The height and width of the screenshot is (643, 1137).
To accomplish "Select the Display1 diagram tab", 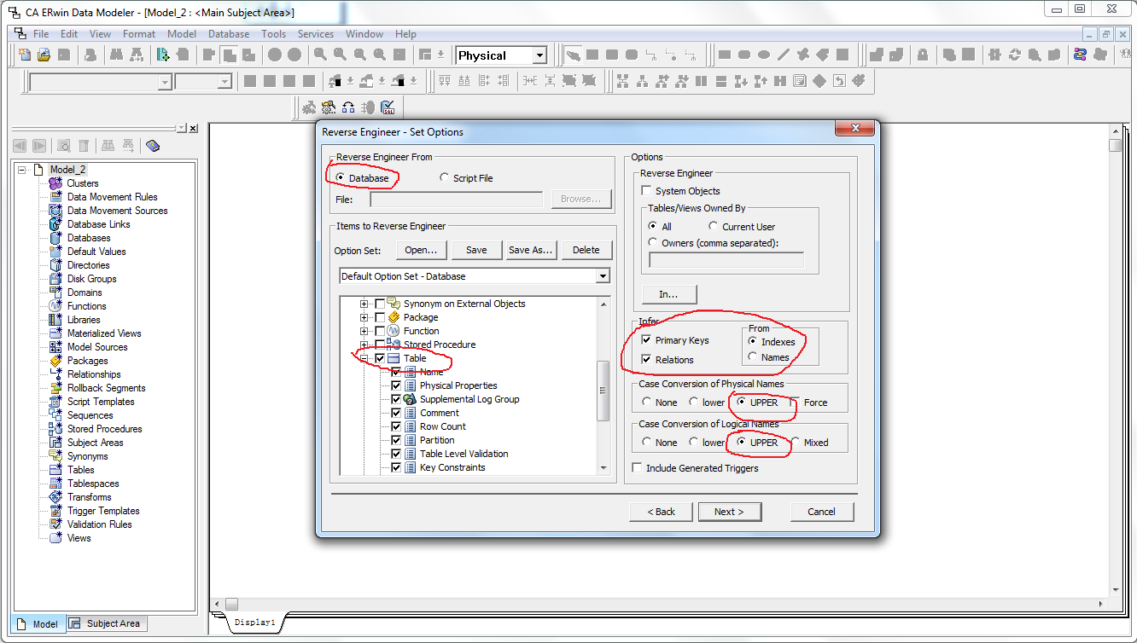I will tap(255, 623).
